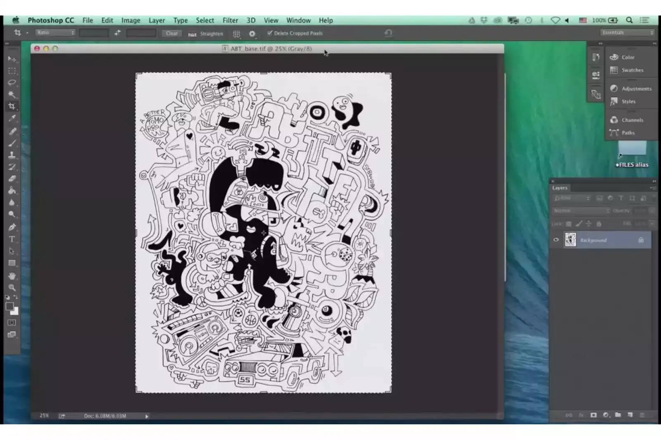The image size is (661, 440).
Task: Select the Rectangle shape tool
Action: pos(12,263)
